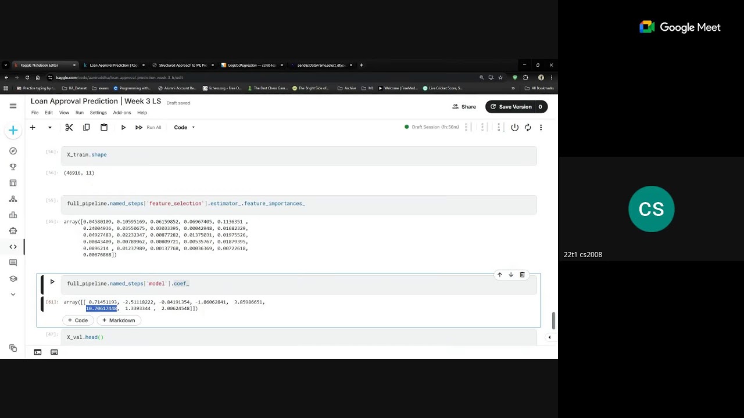
Task: Power off the session with power icon
Action: point(514,127)
